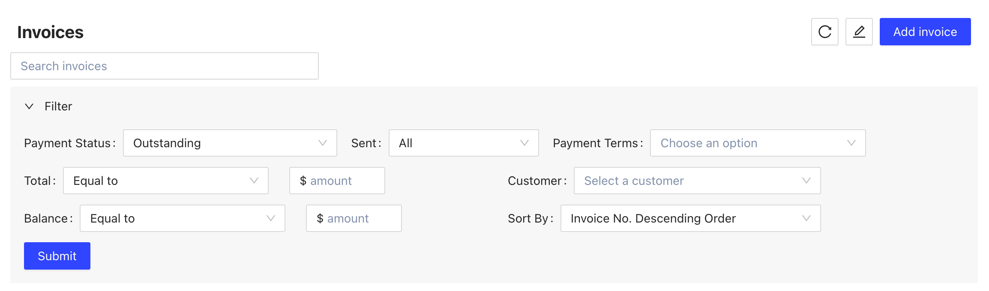Click the Customer label text
989x291 pixels.
[535, 181]
